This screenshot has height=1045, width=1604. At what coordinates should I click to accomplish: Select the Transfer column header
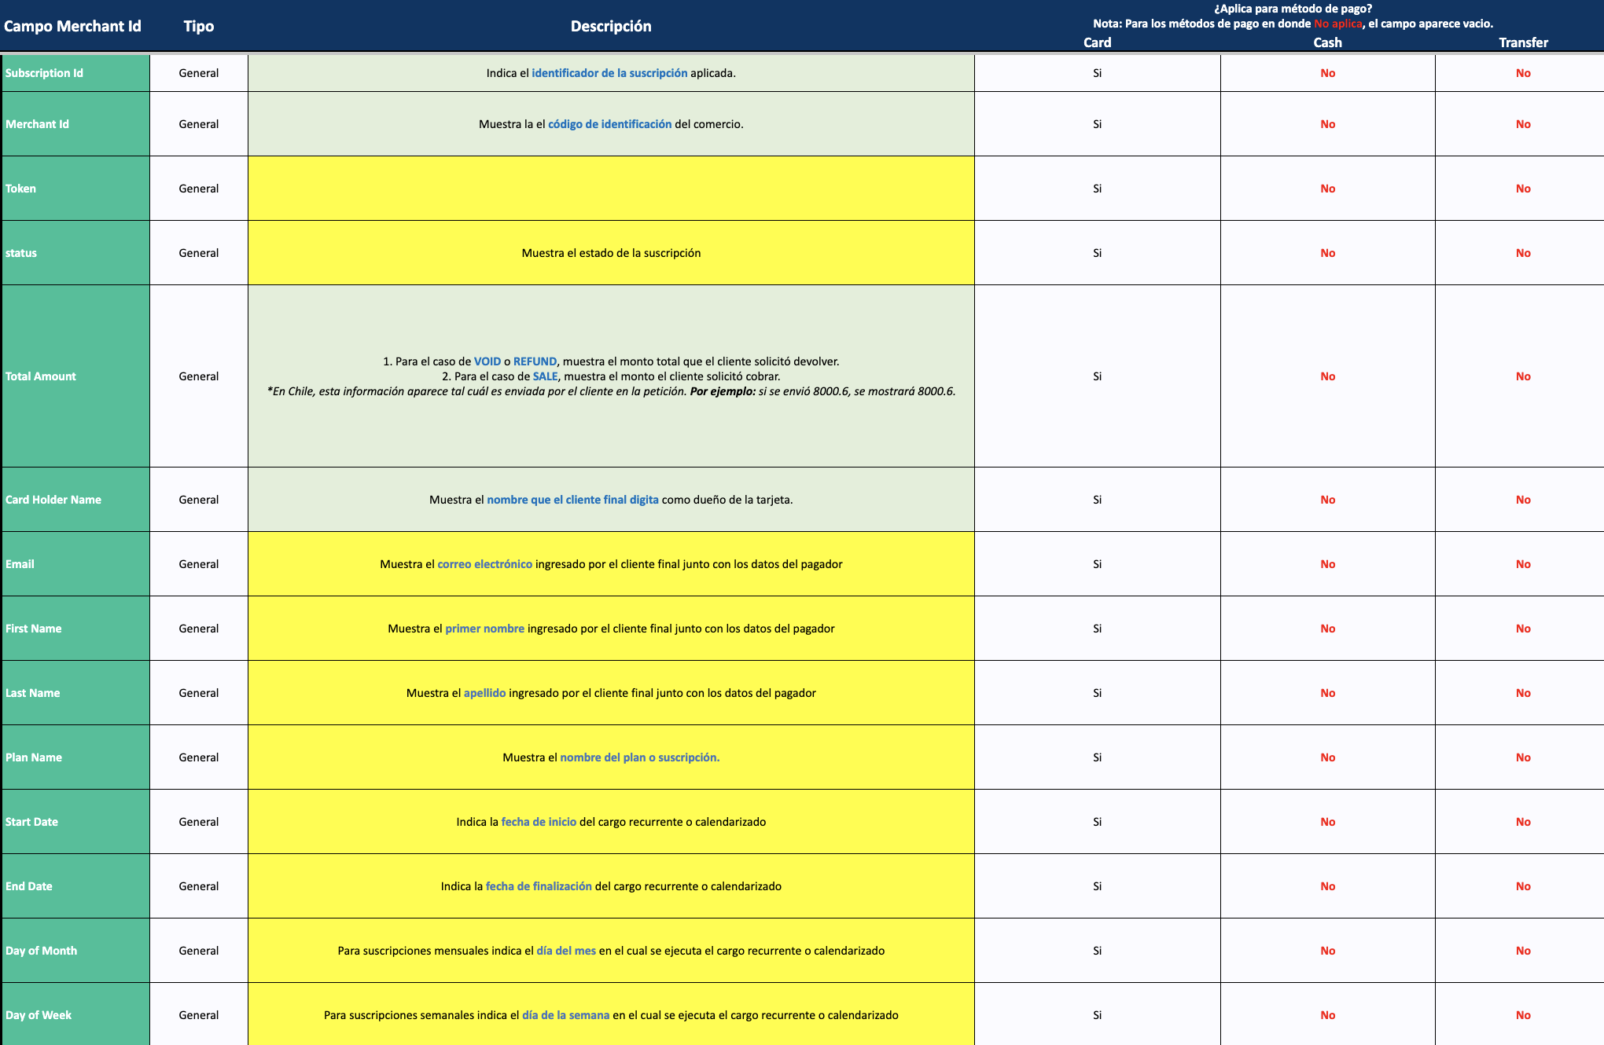(x=1524, y=42)
